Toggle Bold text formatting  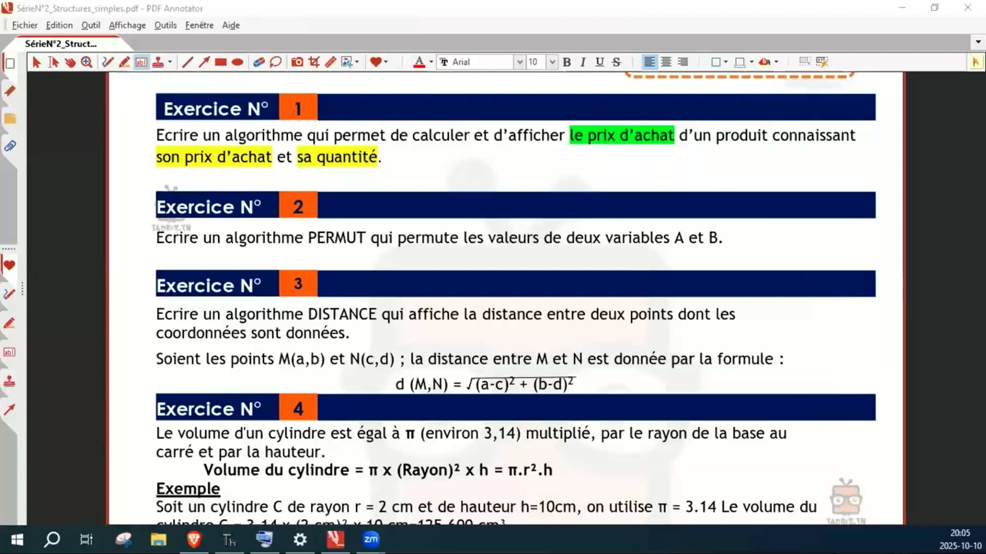pyautogui.click(x=566, y=62)
